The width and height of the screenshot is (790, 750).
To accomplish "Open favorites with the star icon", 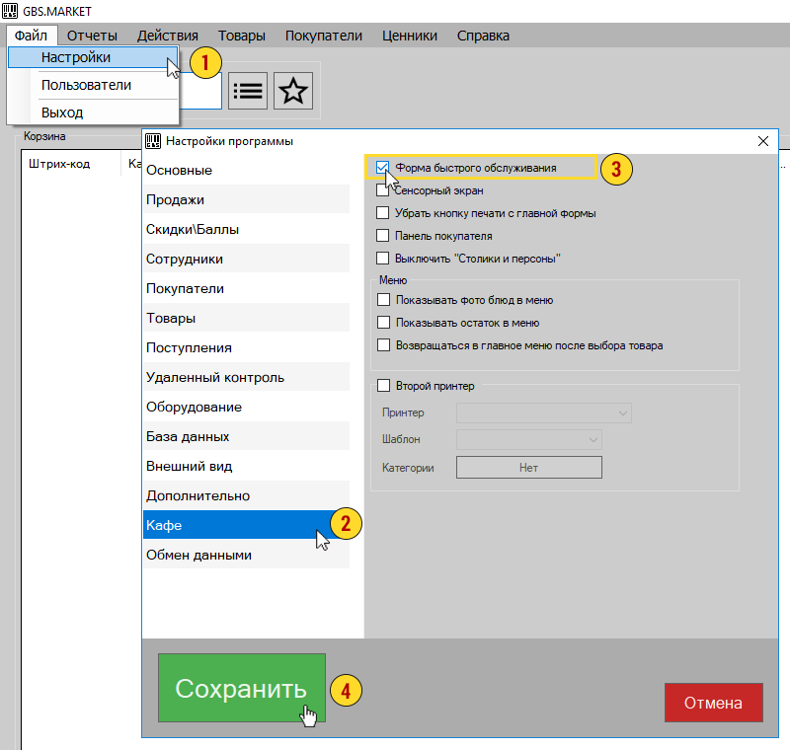I will pos(293,91).
